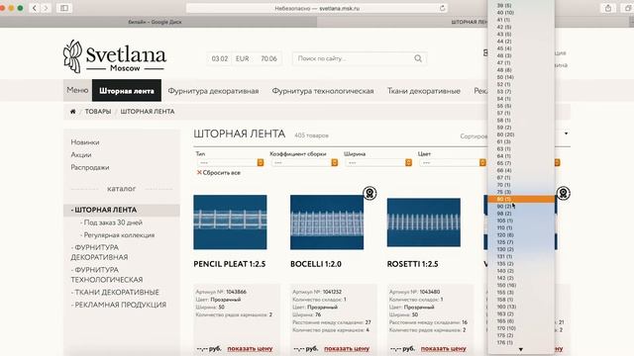Open the Цвет filter dropdown
This screenshot has width=634, height=356.
(x=453, y=162)
